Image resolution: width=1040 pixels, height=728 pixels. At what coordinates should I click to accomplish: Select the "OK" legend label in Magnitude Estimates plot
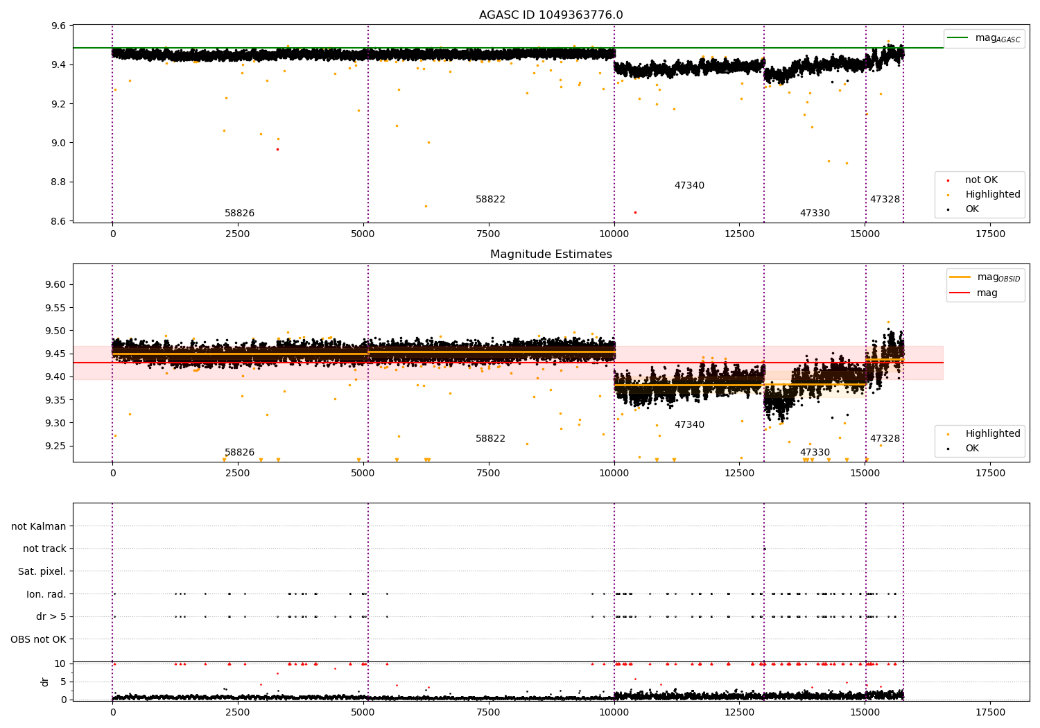pos(972,449)
